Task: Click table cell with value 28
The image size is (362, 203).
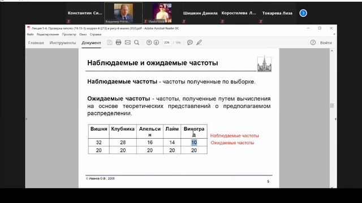Action: point(123,143)
